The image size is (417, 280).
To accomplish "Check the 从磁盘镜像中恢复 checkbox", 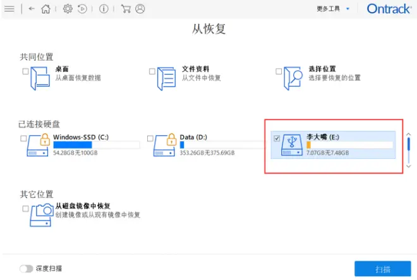I will pyautogui.click(x=25, y=209).
